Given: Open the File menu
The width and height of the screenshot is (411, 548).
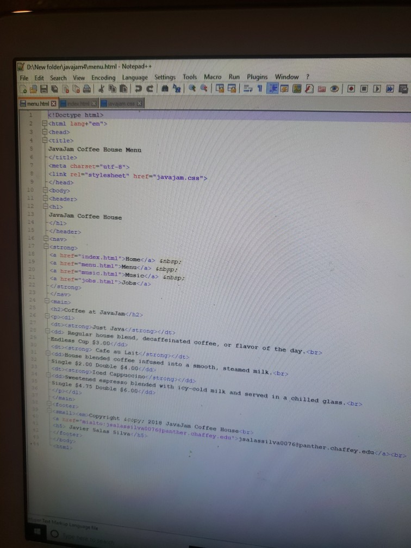Looking at the screenshot, I should [24, 78].
